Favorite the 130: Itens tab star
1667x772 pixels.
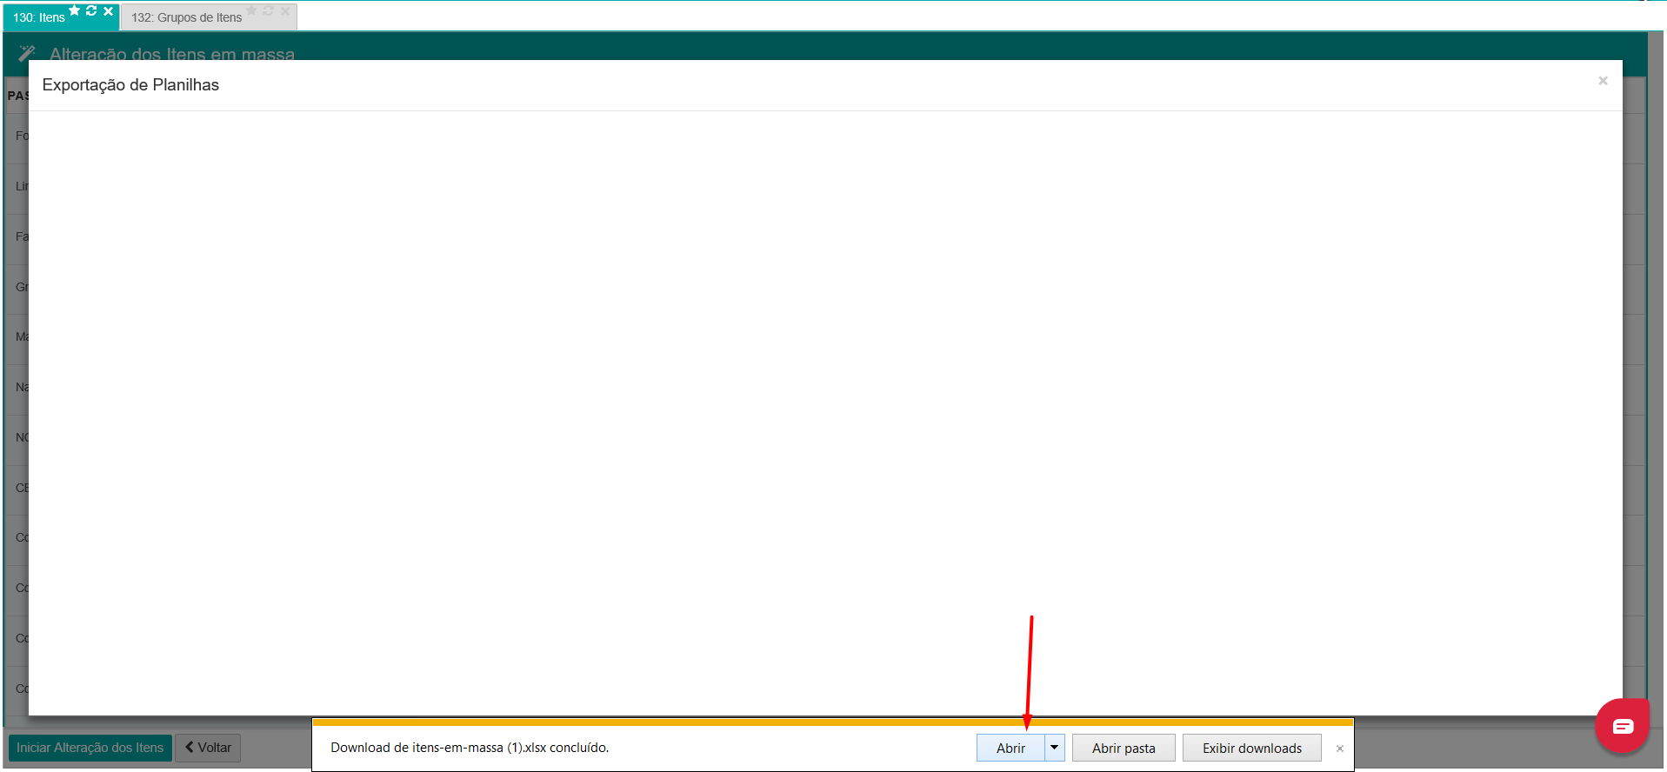75,10
